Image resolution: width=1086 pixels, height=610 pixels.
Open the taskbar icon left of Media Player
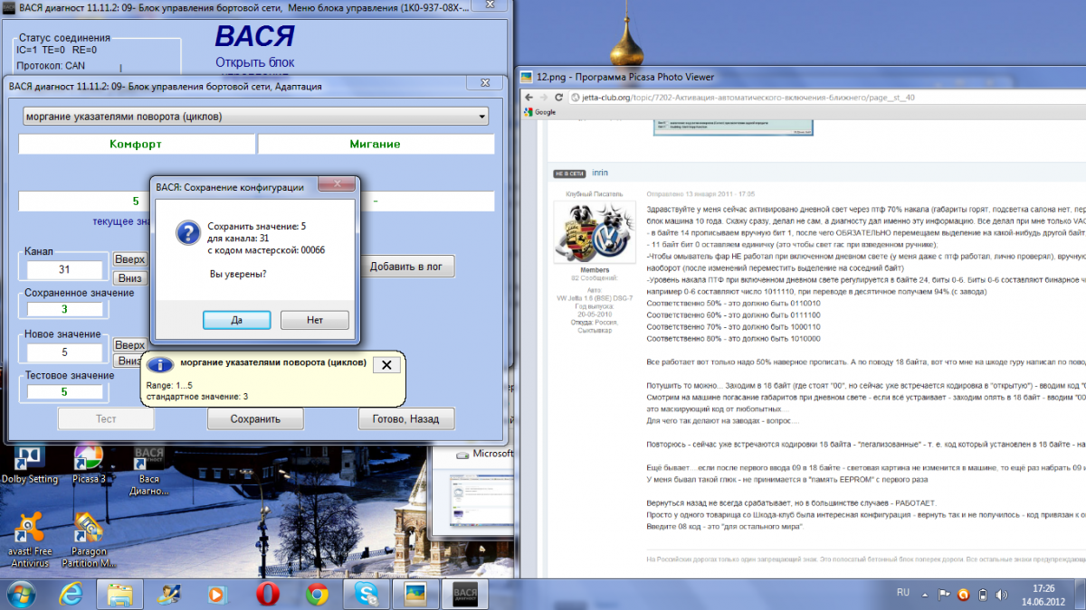(x=169, y=594)
